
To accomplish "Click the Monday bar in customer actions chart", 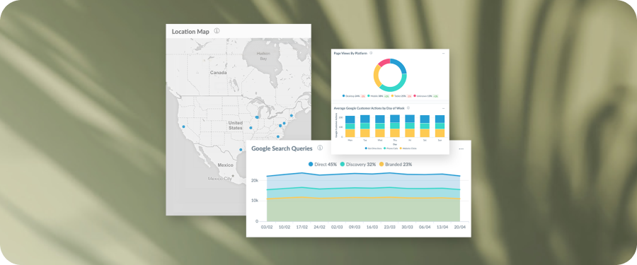I will point(350,126).
